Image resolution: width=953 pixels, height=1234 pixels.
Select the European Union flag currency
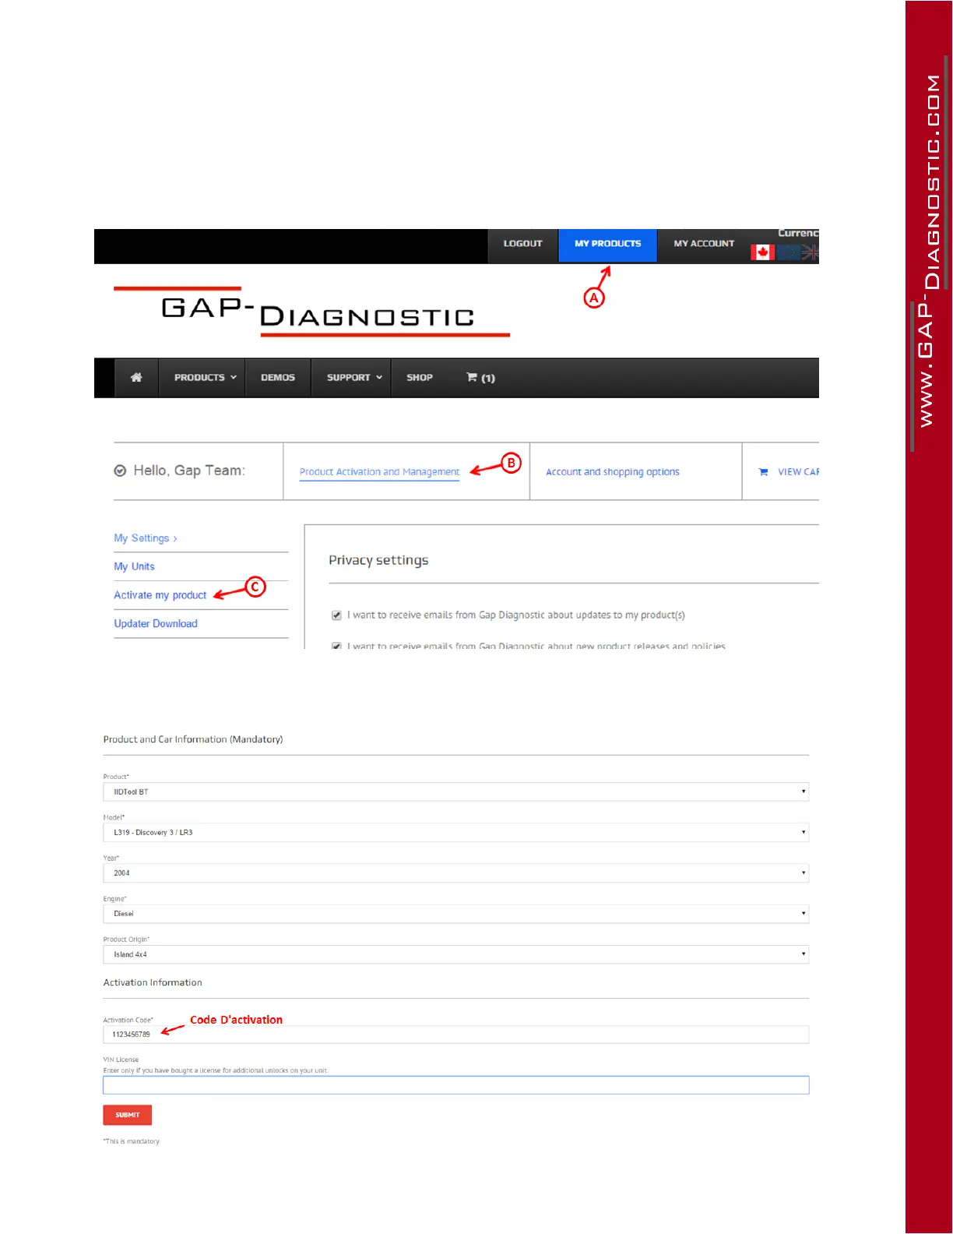click(787, 252)
